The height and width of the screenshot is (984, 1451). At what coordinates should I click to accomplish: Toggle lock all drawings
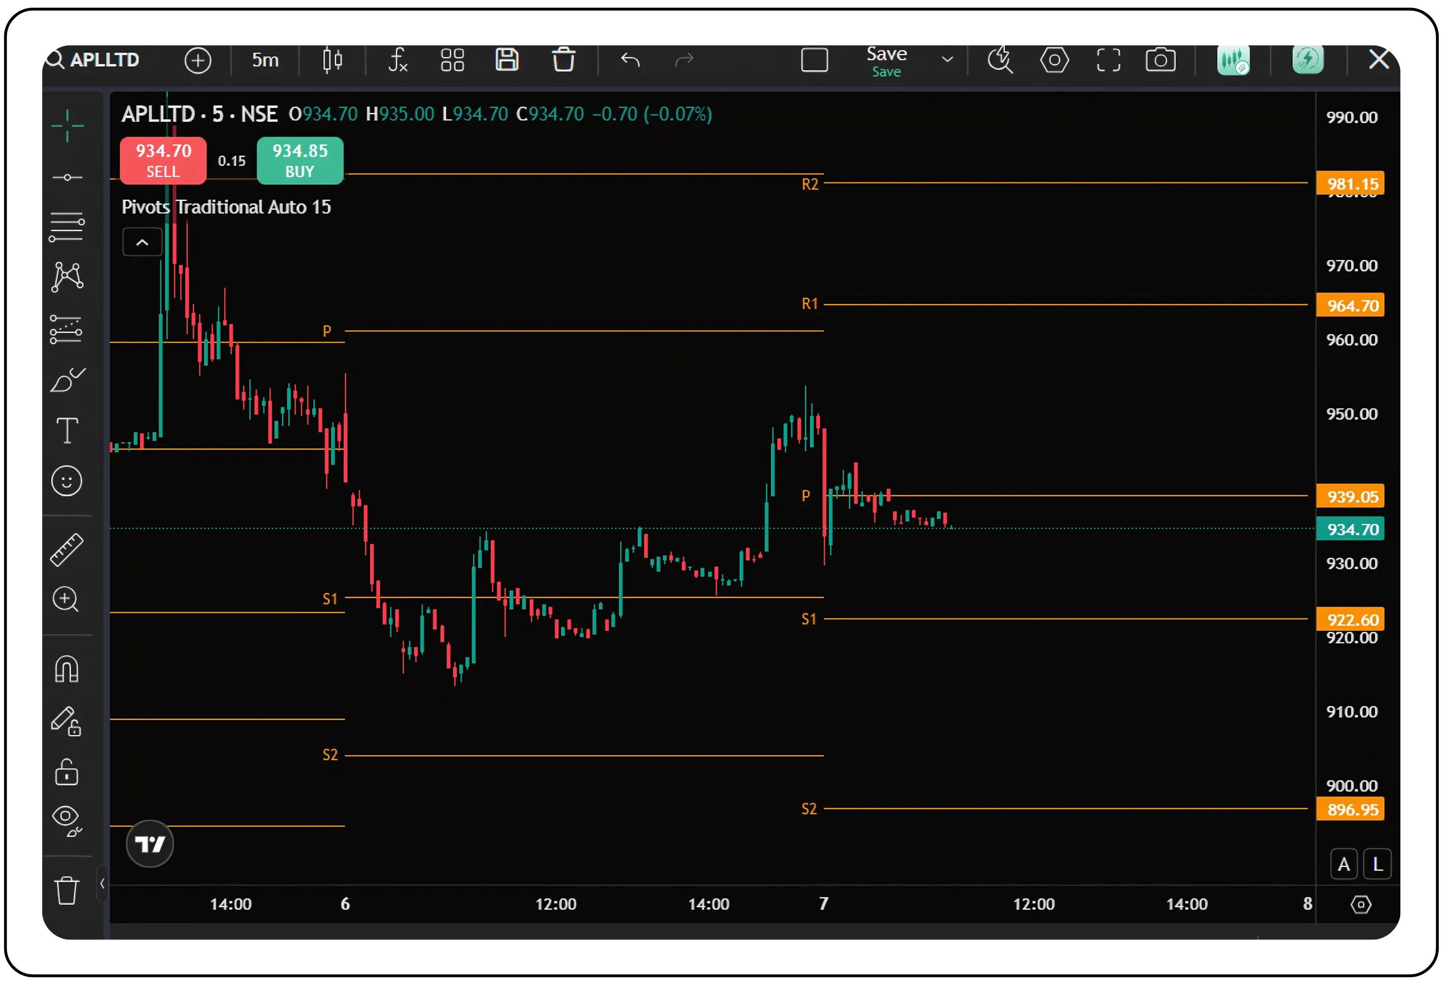tap(67, 772)
